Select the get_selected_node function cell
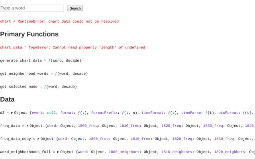This screenshot has width=255, height=159. 38,87
